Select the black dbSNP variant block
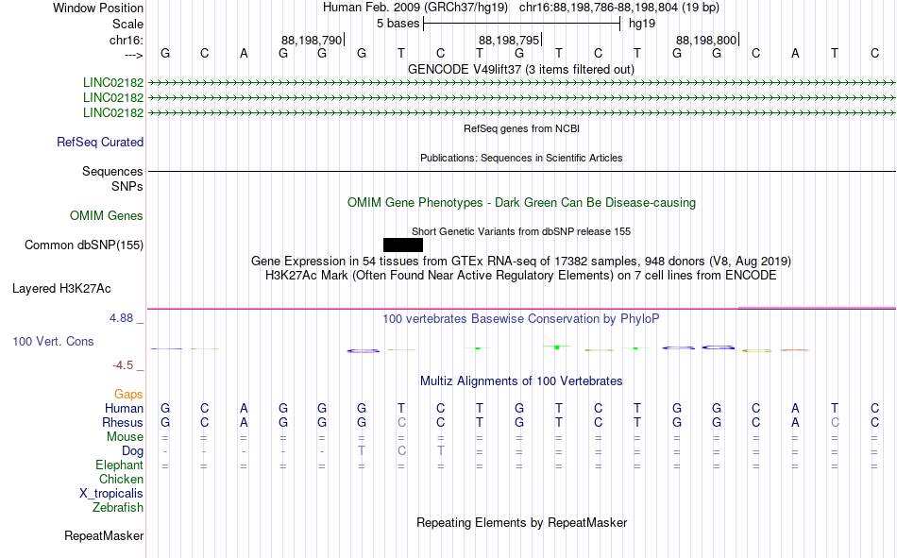The width and height of the screenshot is (897, 558). point(403,245)
